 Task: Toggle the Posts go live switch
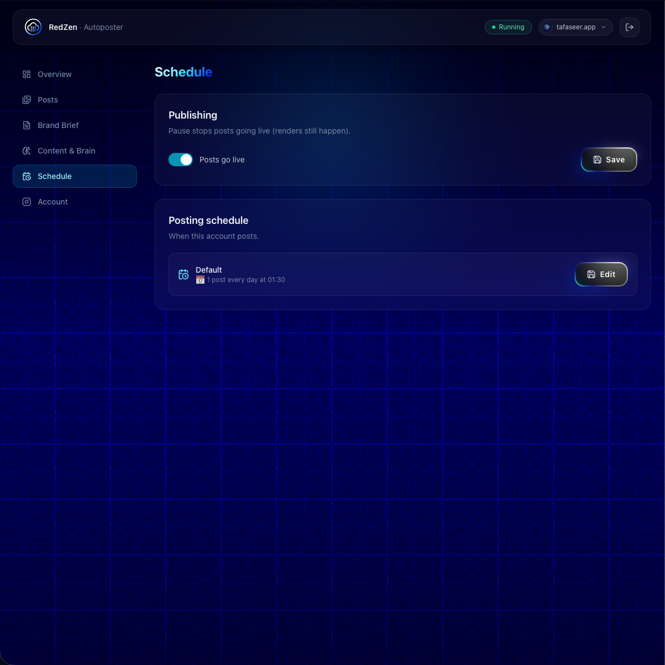click(181, 160)
